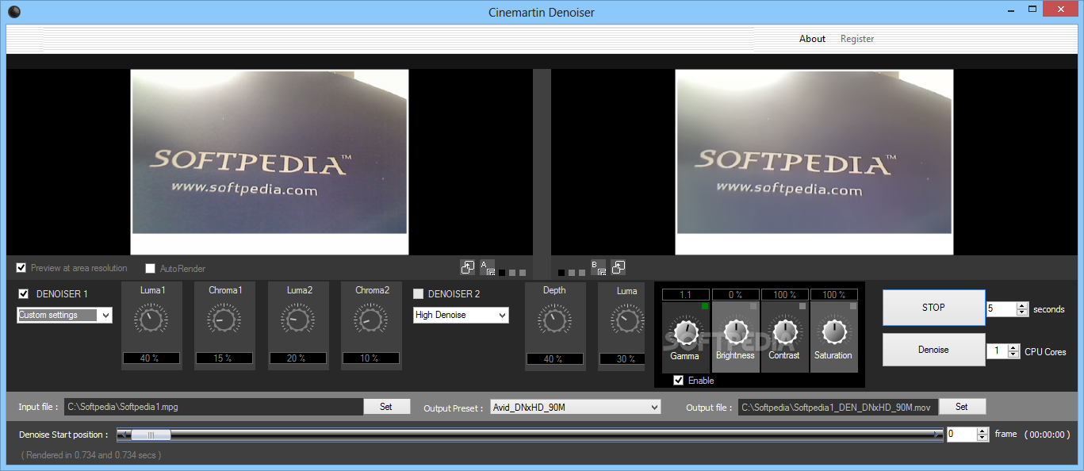Click the Luma1 knob

pyautogui.click(x=151, y=320)
